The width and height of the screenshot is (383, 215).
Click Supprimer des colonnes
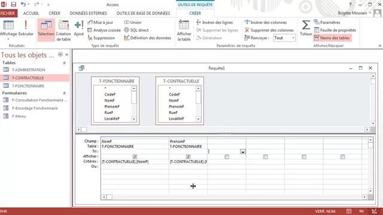coord(269,30)
